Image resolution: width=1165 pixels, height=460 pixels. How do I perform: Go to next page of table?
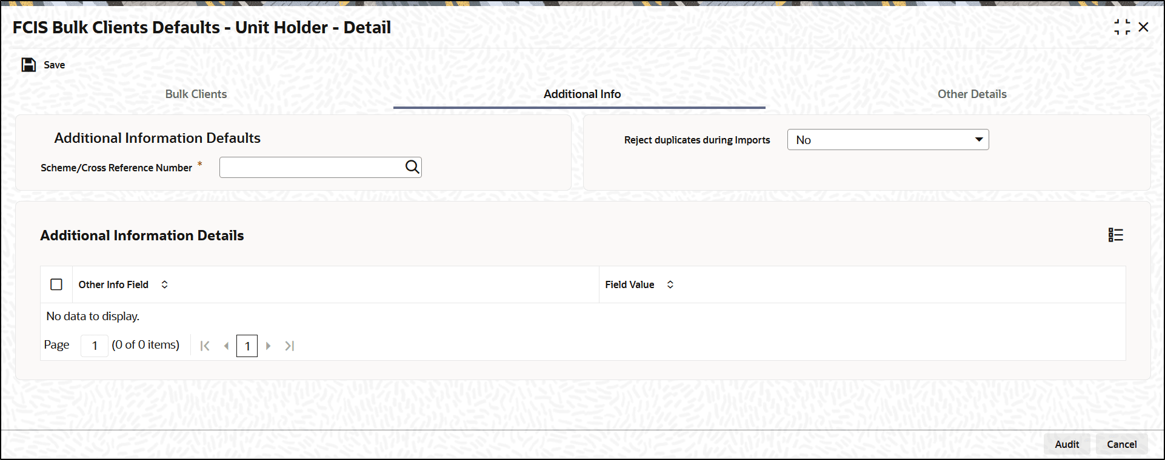pyautogui.click(x=269, y=346)
